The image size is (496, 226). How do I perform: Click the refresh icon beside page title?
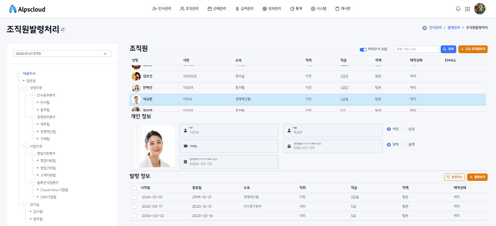63,30
